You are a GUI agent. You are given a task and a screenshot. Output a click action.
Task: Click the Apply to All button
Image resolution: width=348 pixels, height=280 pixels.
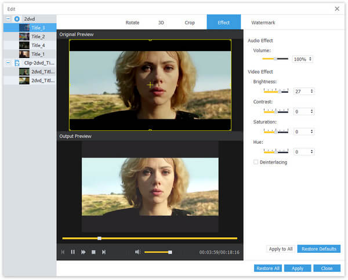(280, 249)
